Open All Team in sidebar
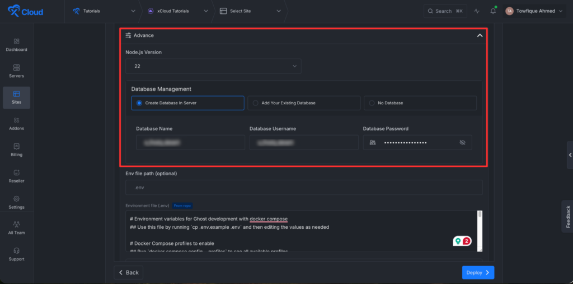This screenshot has height=284, width=573. [x=16, y=228]
